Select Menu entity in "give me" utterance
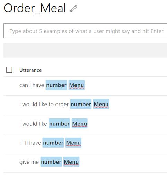The width and height of the screenshot is (167, 175). [71, 161]
